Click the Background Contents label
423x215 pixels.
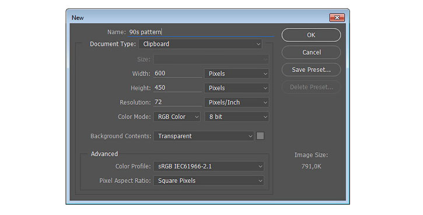pyautogui.click(x=121, y=136)
